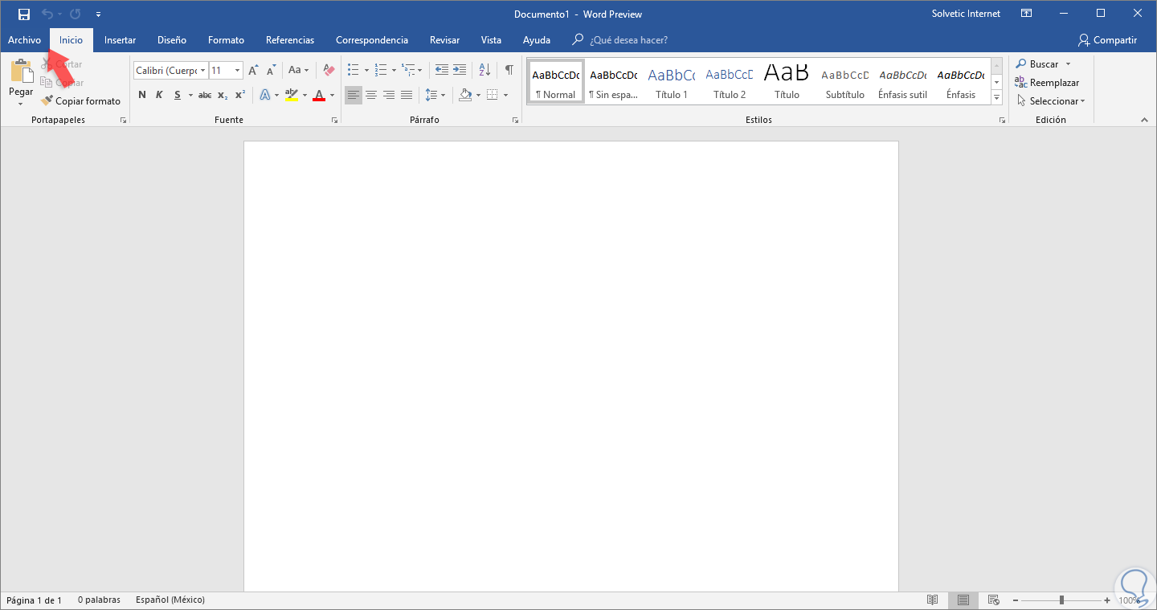The width and height of the screenshot is (1157, 610).
Task: Click the zoom slider handle
Action: click(x=1061, y=600)
